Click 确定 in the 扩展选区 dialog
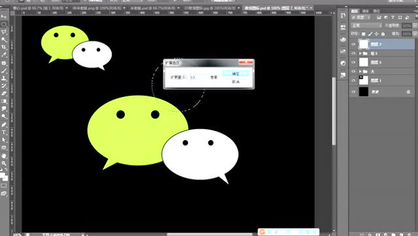The height and width of the screenshot is (236, 418). (x=236, y=74)
